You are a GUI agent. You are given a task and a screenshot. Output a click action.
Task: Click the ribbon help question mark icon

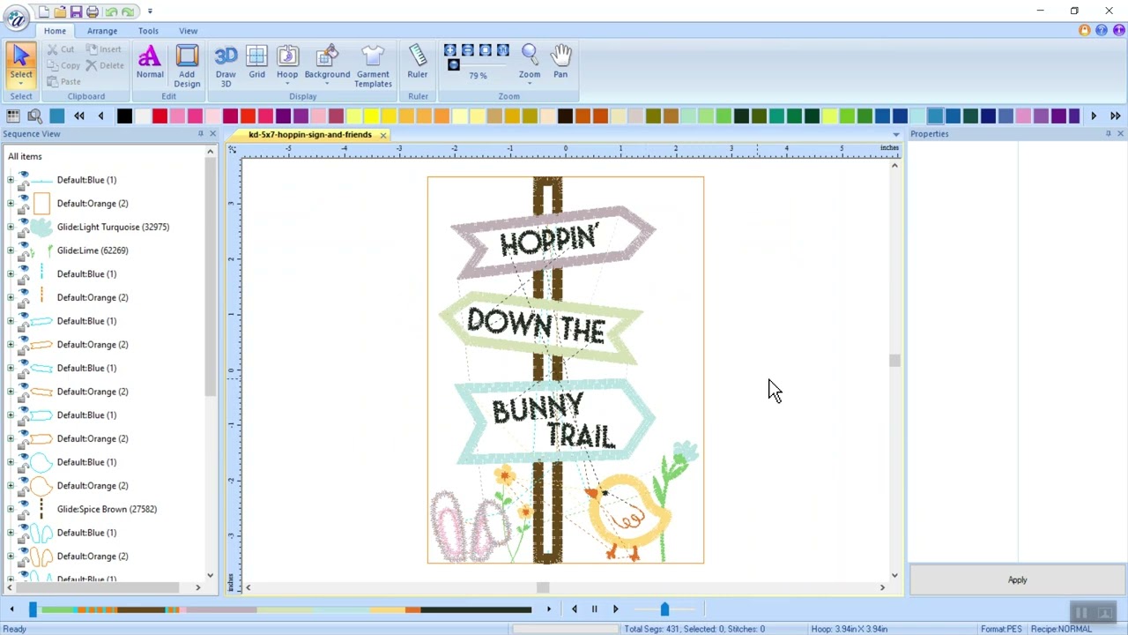tap(1102, 30)
